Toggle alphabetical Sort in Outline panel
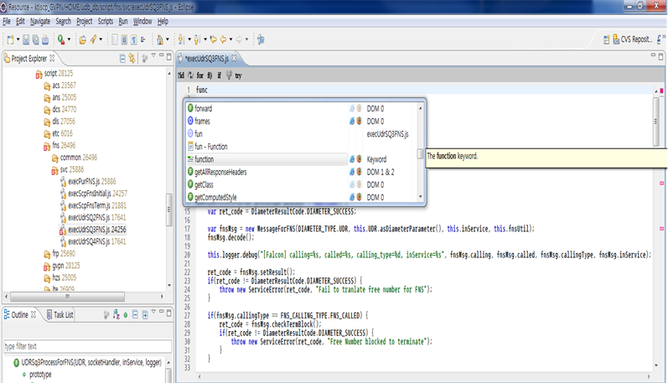Viewport: 668px width, 383px height. click(117, 315)
